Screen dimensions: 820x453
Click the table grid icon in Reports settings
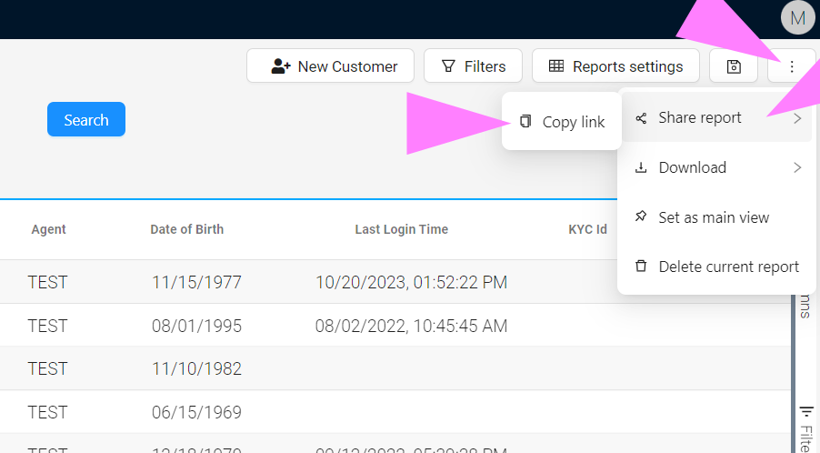point(555,65)
